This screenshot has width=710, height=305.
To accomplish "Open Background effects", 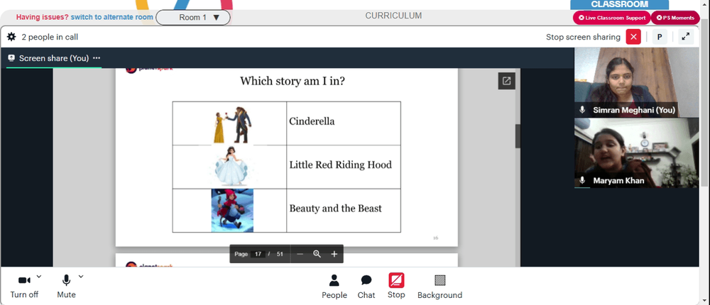I will point(439,287).
